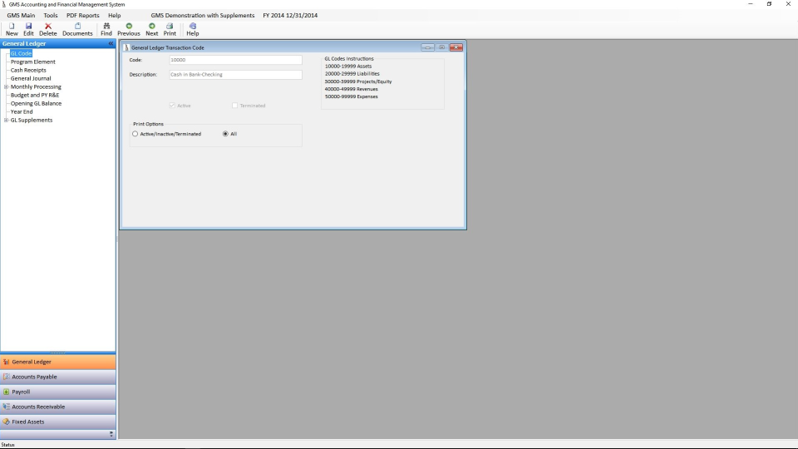This screenshot has height=449, width=798.
Task: Select General Journal tree item
Action: coord(31,78)
